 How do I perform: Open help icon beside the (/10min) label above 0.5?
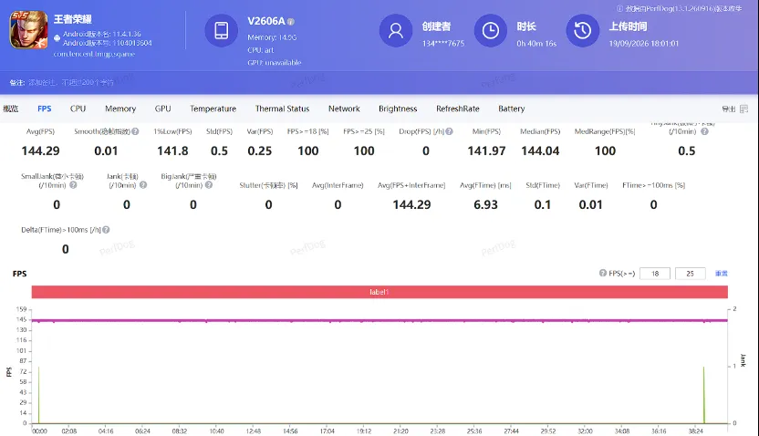pyautogui.click(x=705, y=131)
